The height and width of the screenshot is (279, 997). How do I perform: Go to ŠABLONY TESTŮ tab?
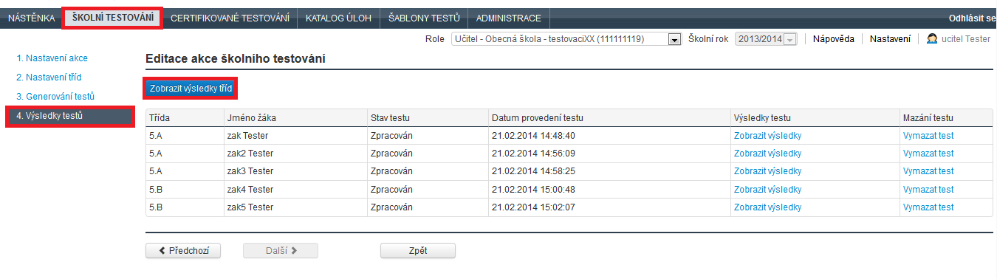[x=424, y=18]
